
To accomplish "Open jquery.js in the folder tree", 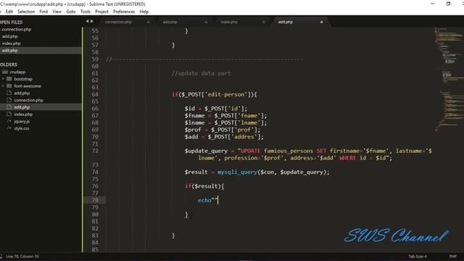I will (22, 121).
